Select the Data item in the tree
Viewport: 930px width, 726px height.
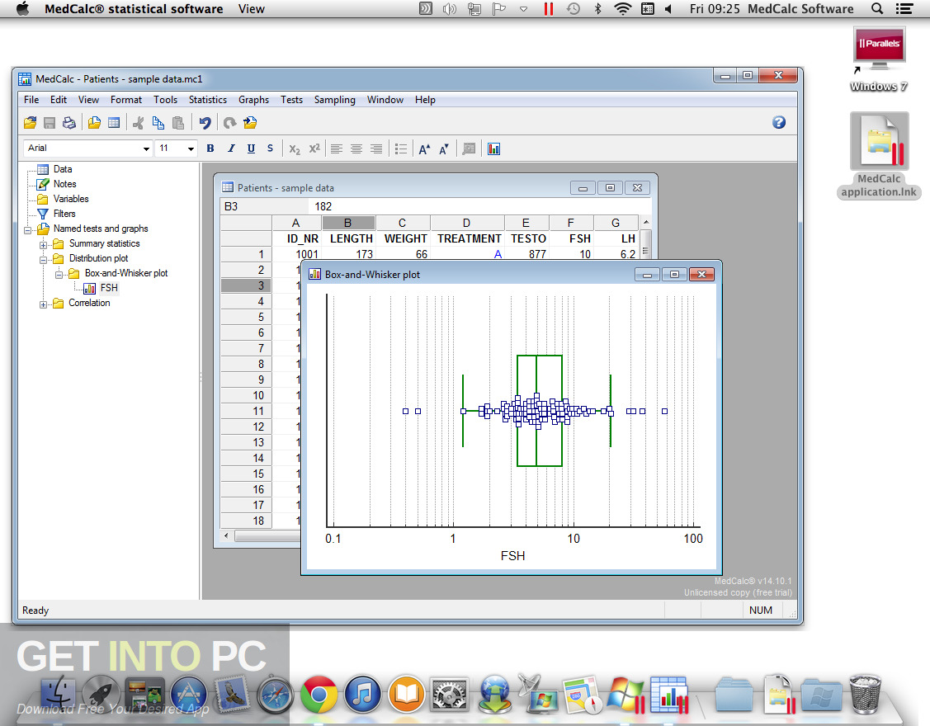[62, 169]
